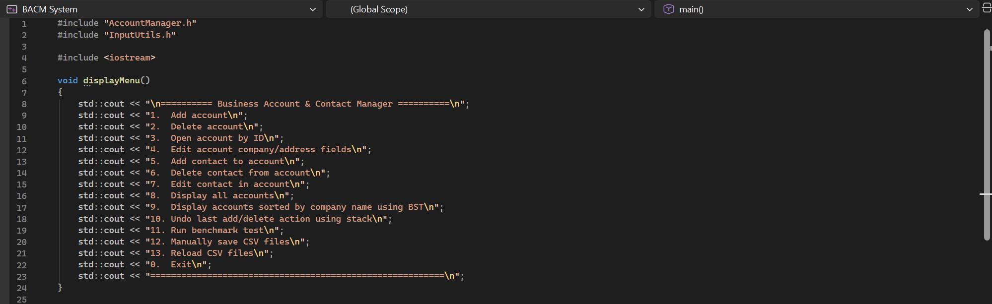Click "InputUtils.h" include text
Image resolution: width=992 pixels, height=304 pixels.
click(x=140, y=35)
